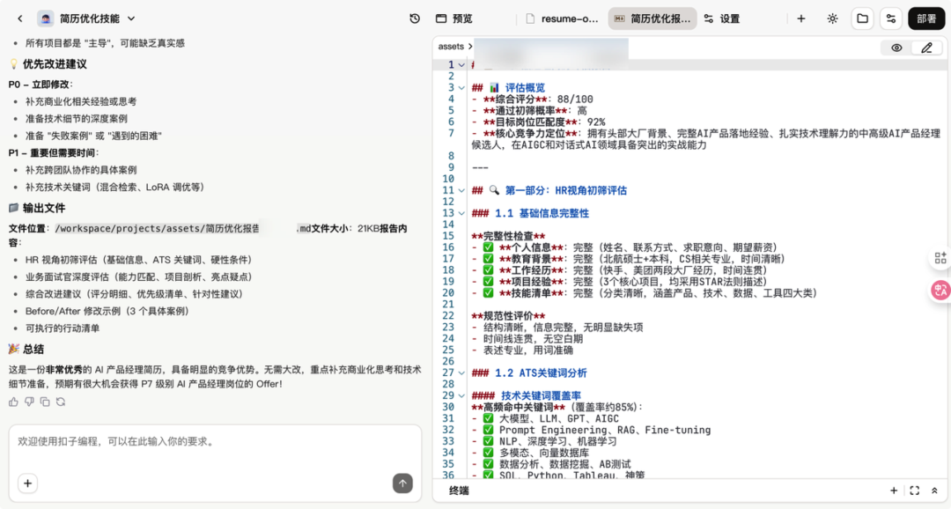This screenshot has height=509, width=951.
Task: Regenerate the response with the refresh icon
Action: [x=61, y=402]
